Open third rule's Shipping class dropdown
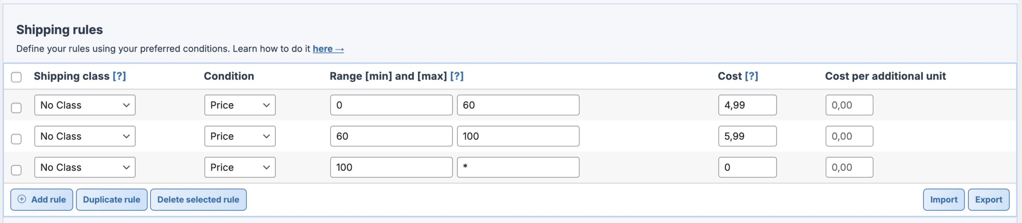This screenshot has width=1022, height=223. pyautogui.click(x=85, y=167)
